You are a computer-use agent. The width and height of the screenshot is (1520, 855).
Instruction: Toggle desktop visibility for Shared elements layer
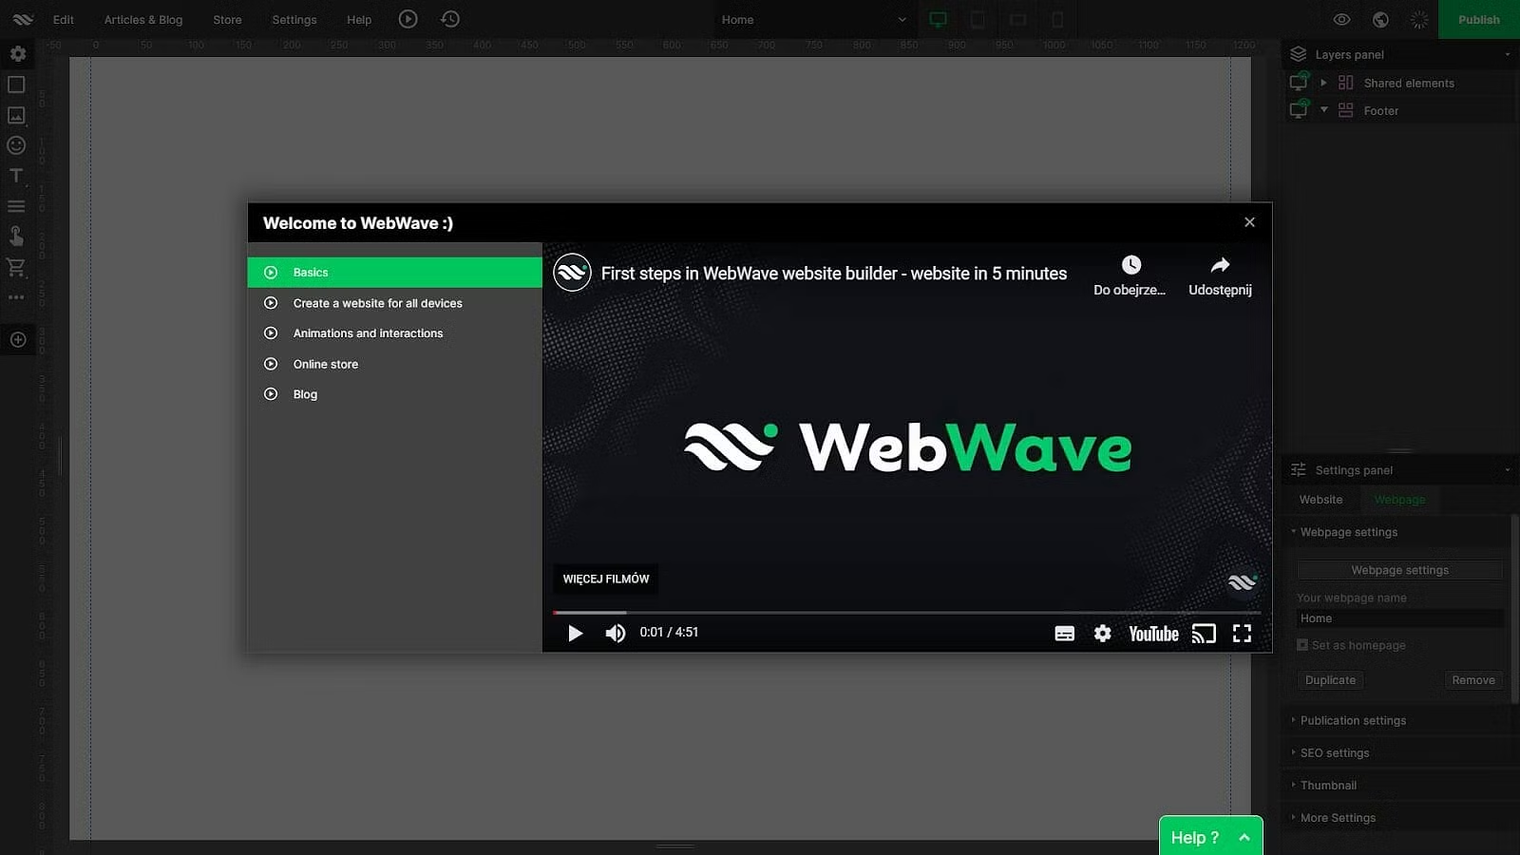1299,83
